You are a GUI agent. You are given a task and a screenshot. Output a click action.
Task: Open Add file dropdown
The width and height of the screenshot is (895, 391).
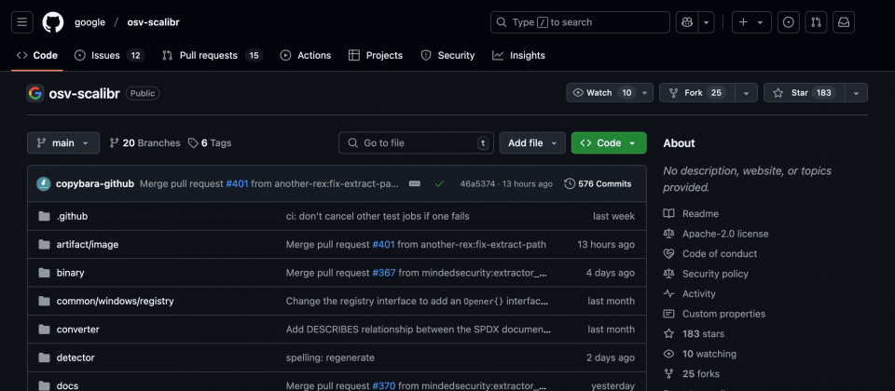click(532, 143)
